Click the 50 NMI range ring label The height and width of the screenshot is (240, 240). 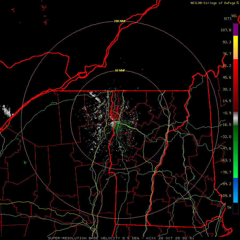pos(120,71)
